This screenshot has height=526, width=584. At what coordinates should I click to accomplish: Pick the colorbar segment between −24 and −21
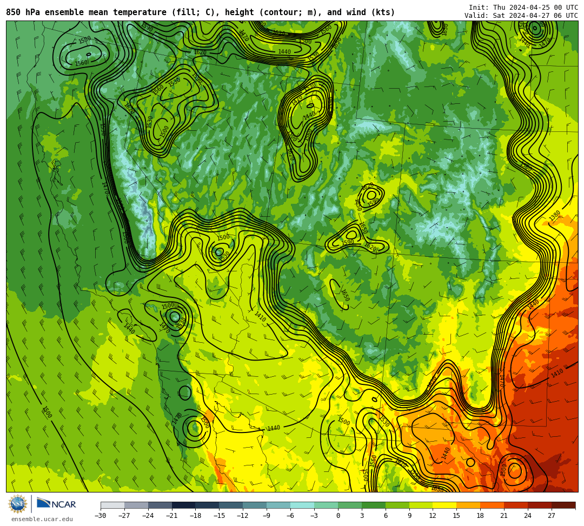point(160,505)
